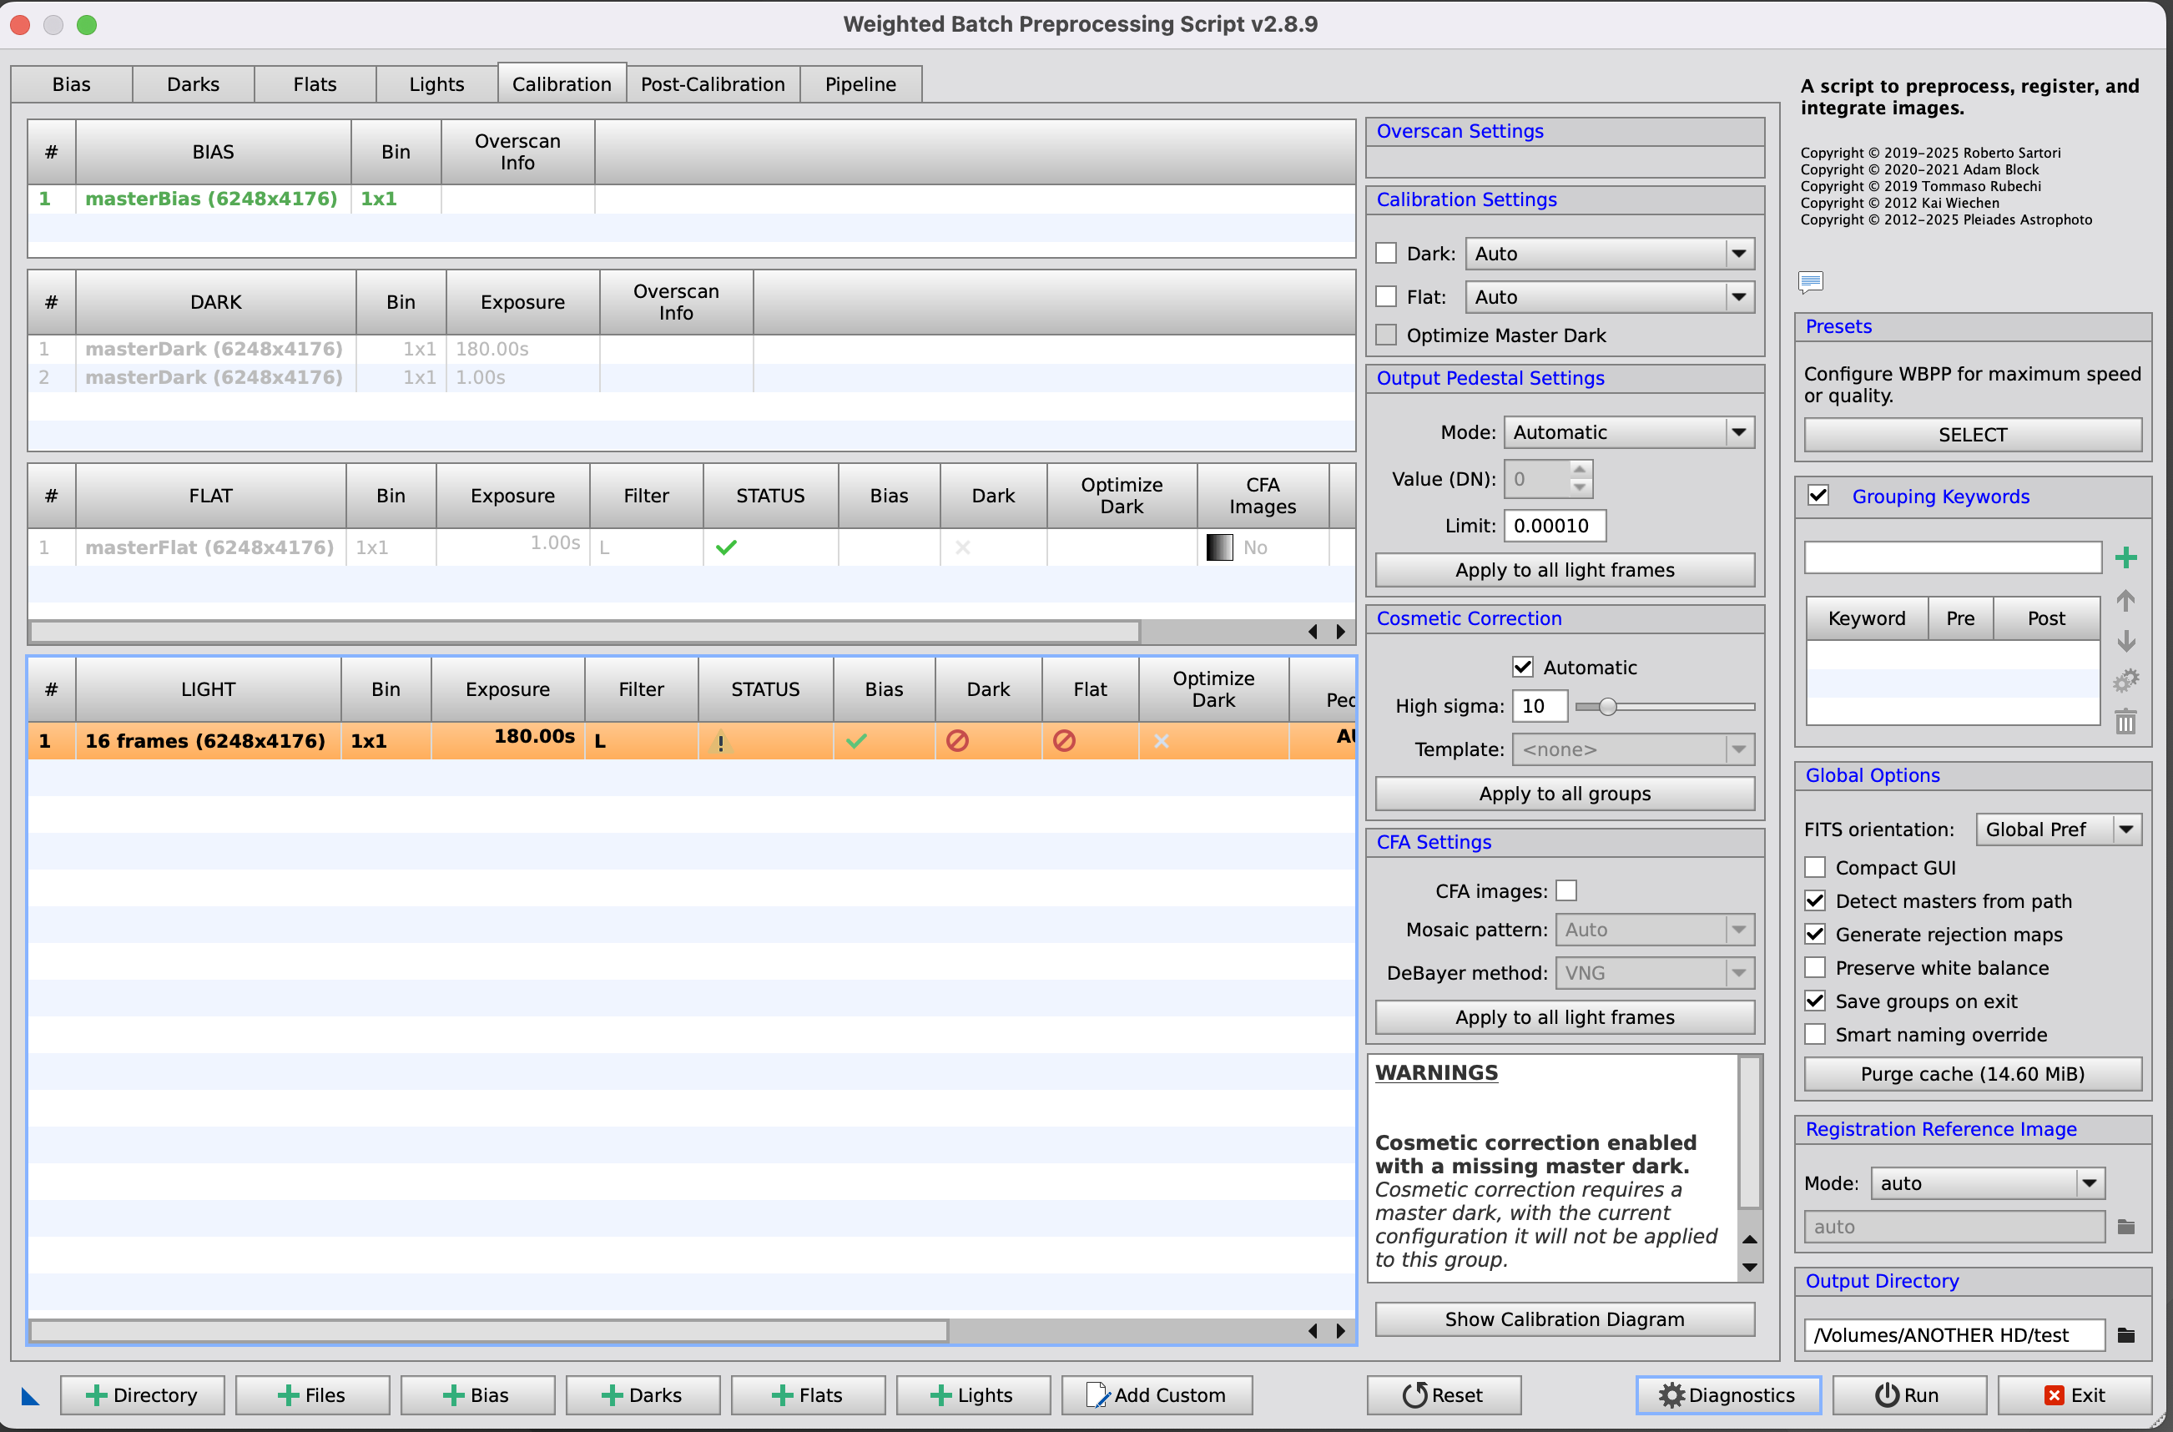Screen dimensions: 2173x1432
Task: Open the Dark calibration Auto dropdown
Action: [x=1610, y=254]
